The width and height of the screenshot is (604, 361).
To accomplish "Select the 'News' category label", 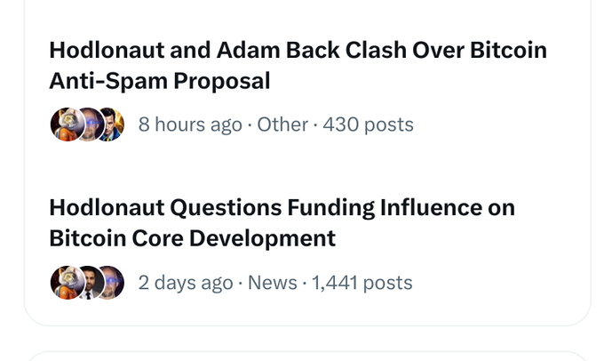I will point(273,283).
